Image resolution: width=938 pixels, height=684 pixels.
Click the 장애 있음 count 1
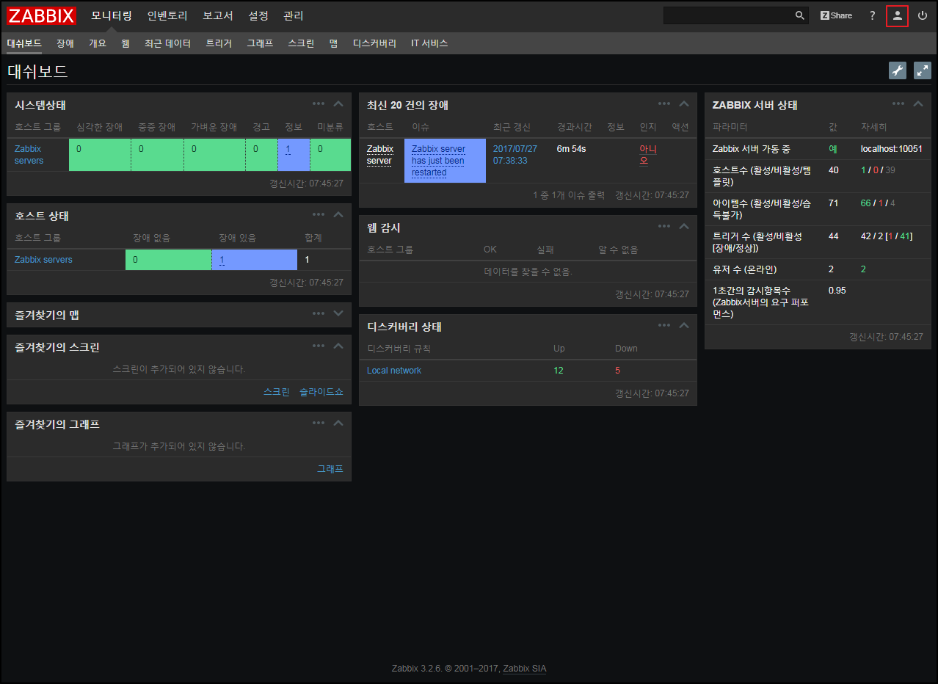[x=222, y=260]
